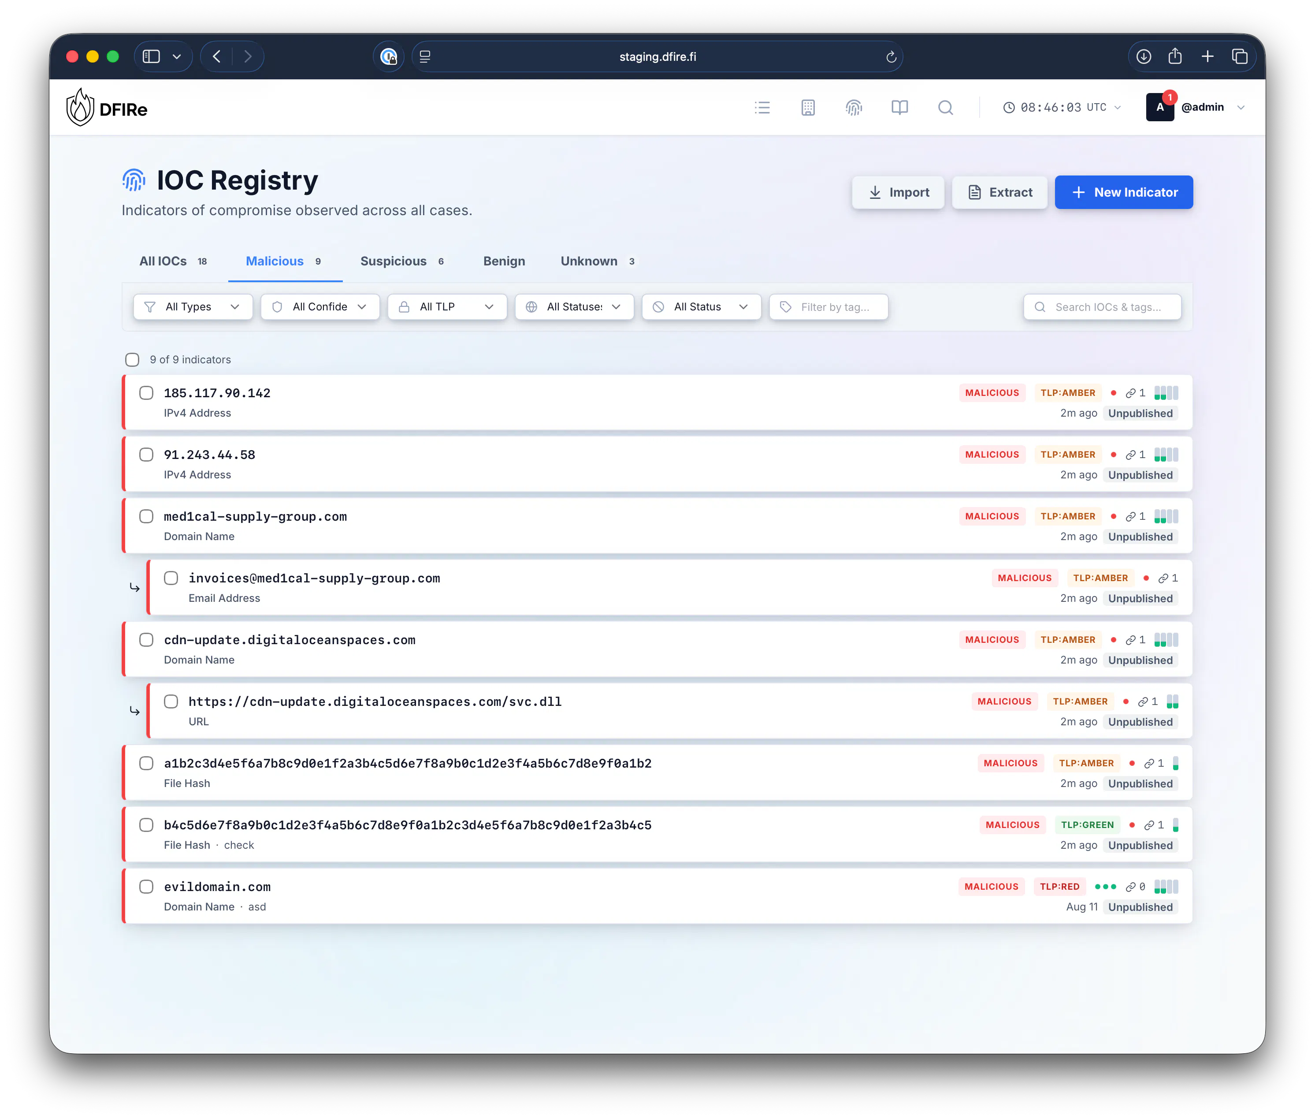Viewport: 1315px width, 1119px height.
Task: Open the All Types filter dropdown
Action: click(193, 307)
